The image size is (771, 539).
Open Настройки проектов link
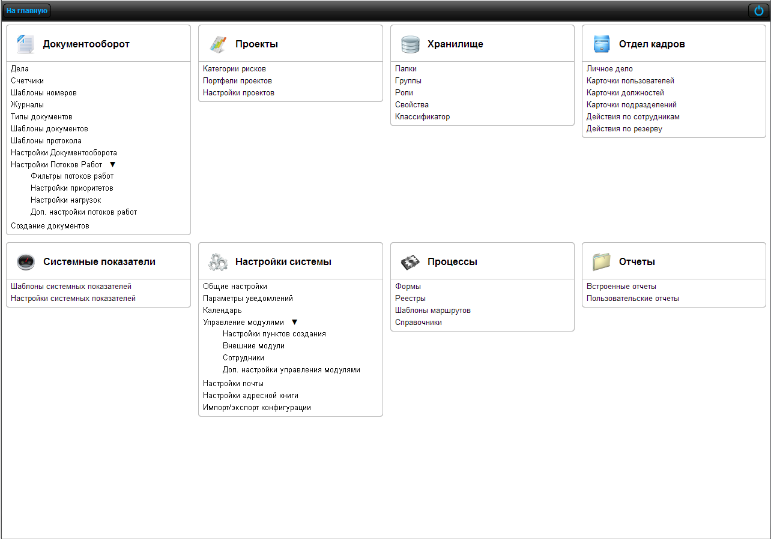pyautogui.click(x=238, y=93)
